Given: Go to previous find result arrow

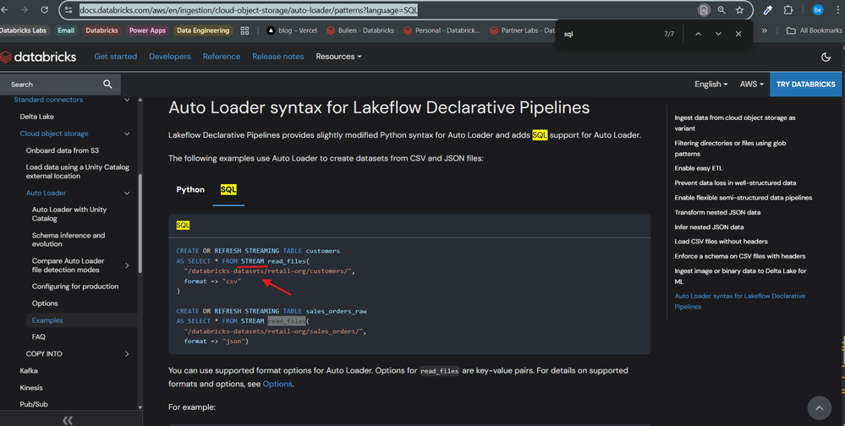Looking at the screenshot, I should coord(698,34).
